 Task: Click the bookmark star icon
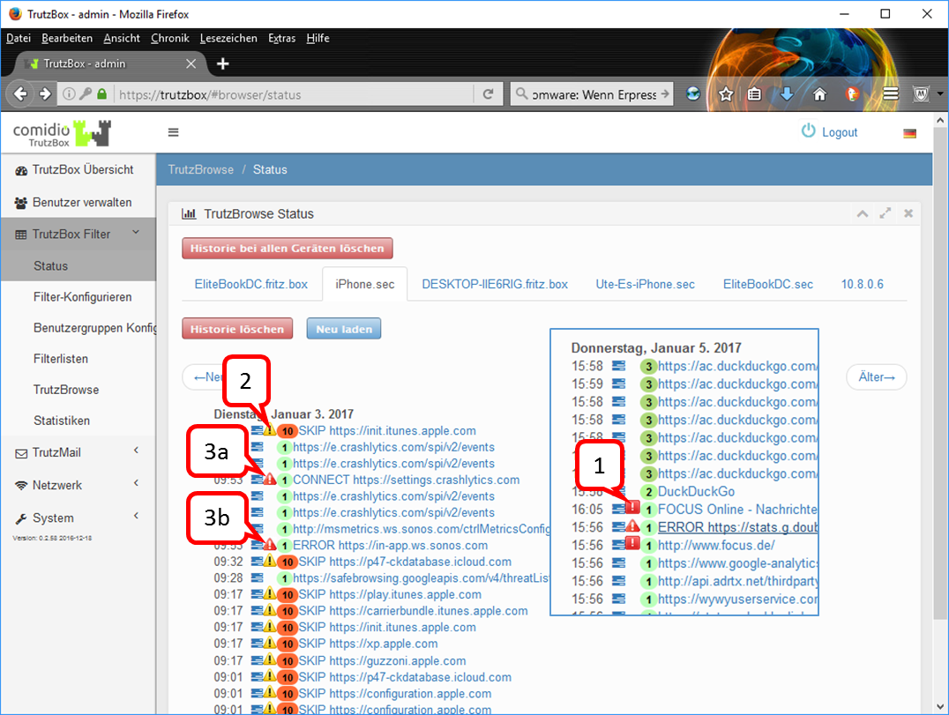tap(726, 94)
